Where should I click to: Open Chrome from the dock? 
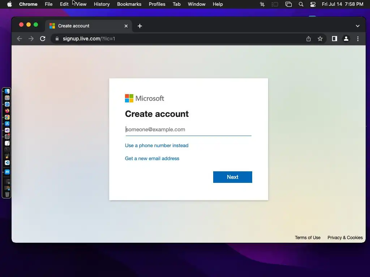[7, 117]
